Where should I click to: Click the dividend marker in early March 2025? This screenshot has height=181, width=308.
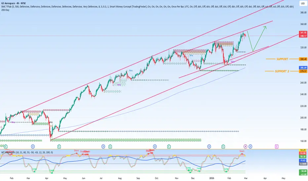(33, 146)
